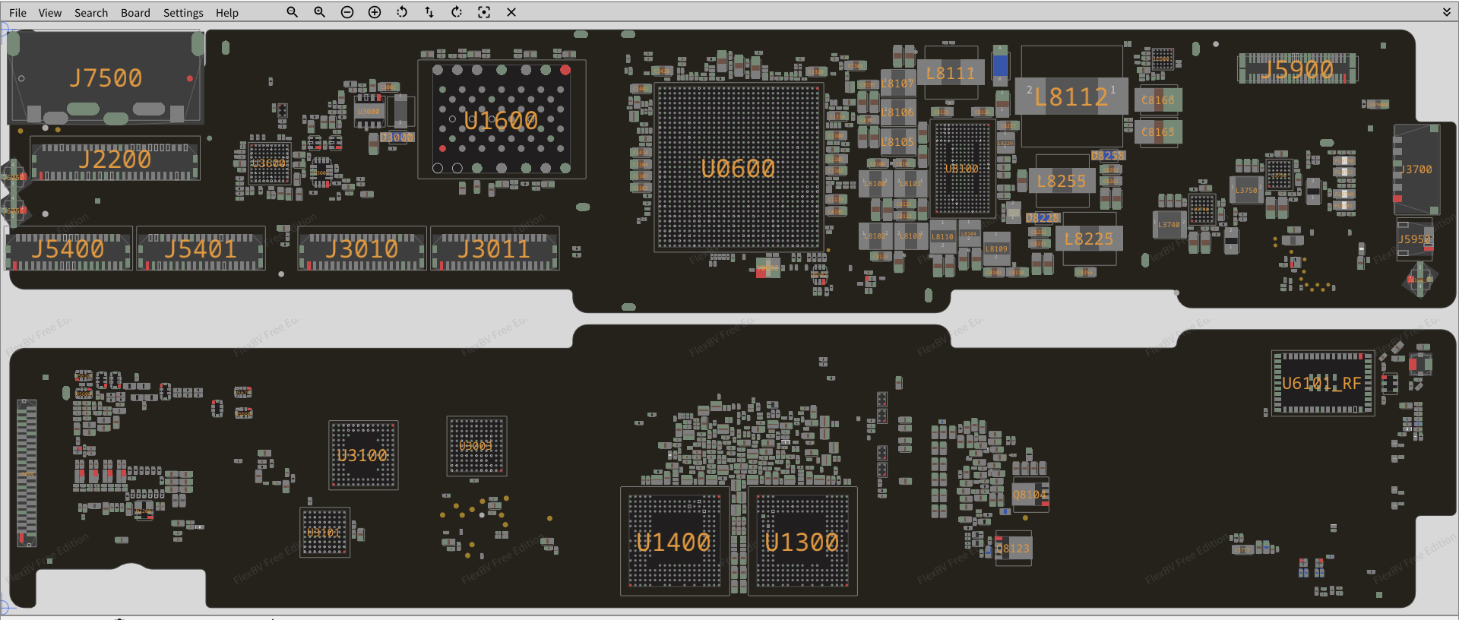Click the zoom in plus icon

pos(375,12)
